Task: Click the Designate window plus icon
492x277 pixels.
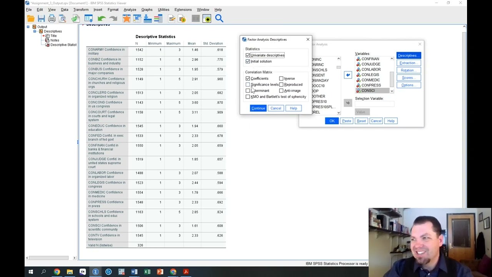Action: (x=207, y=18)
